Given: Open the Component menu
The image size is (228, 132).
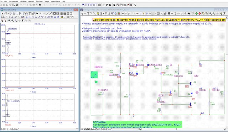Looking at the screenshot, I should [x=14, y=1].
